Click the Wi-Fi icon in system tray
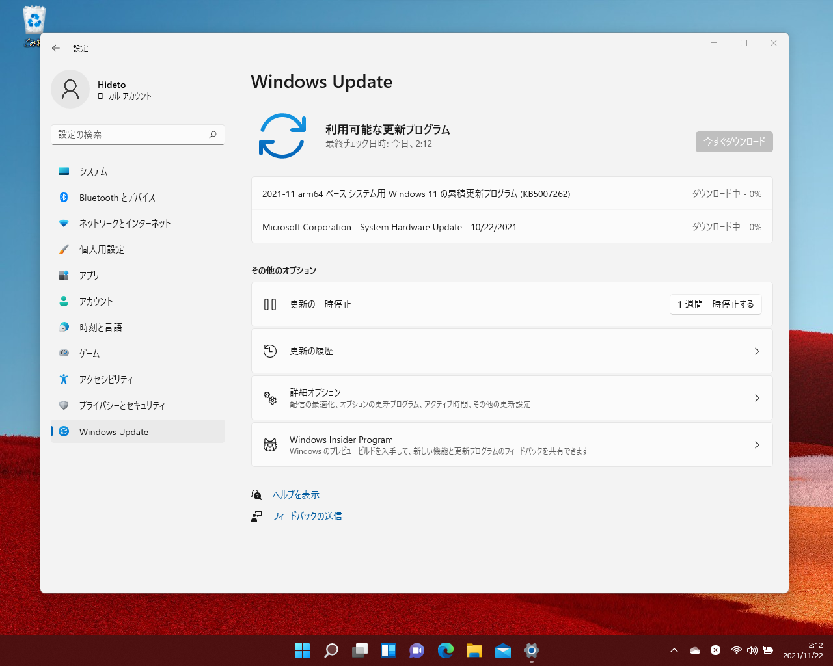 (x=737, y=650)
